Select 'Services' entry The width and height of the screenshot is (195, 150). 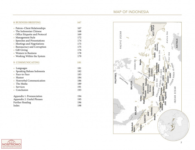pyautogui.click(x=20, y=87)
